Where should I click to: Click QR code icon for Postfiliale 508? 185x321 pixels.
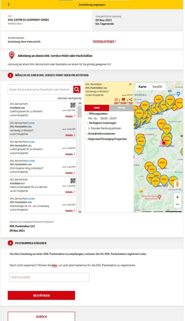point(73,105)
